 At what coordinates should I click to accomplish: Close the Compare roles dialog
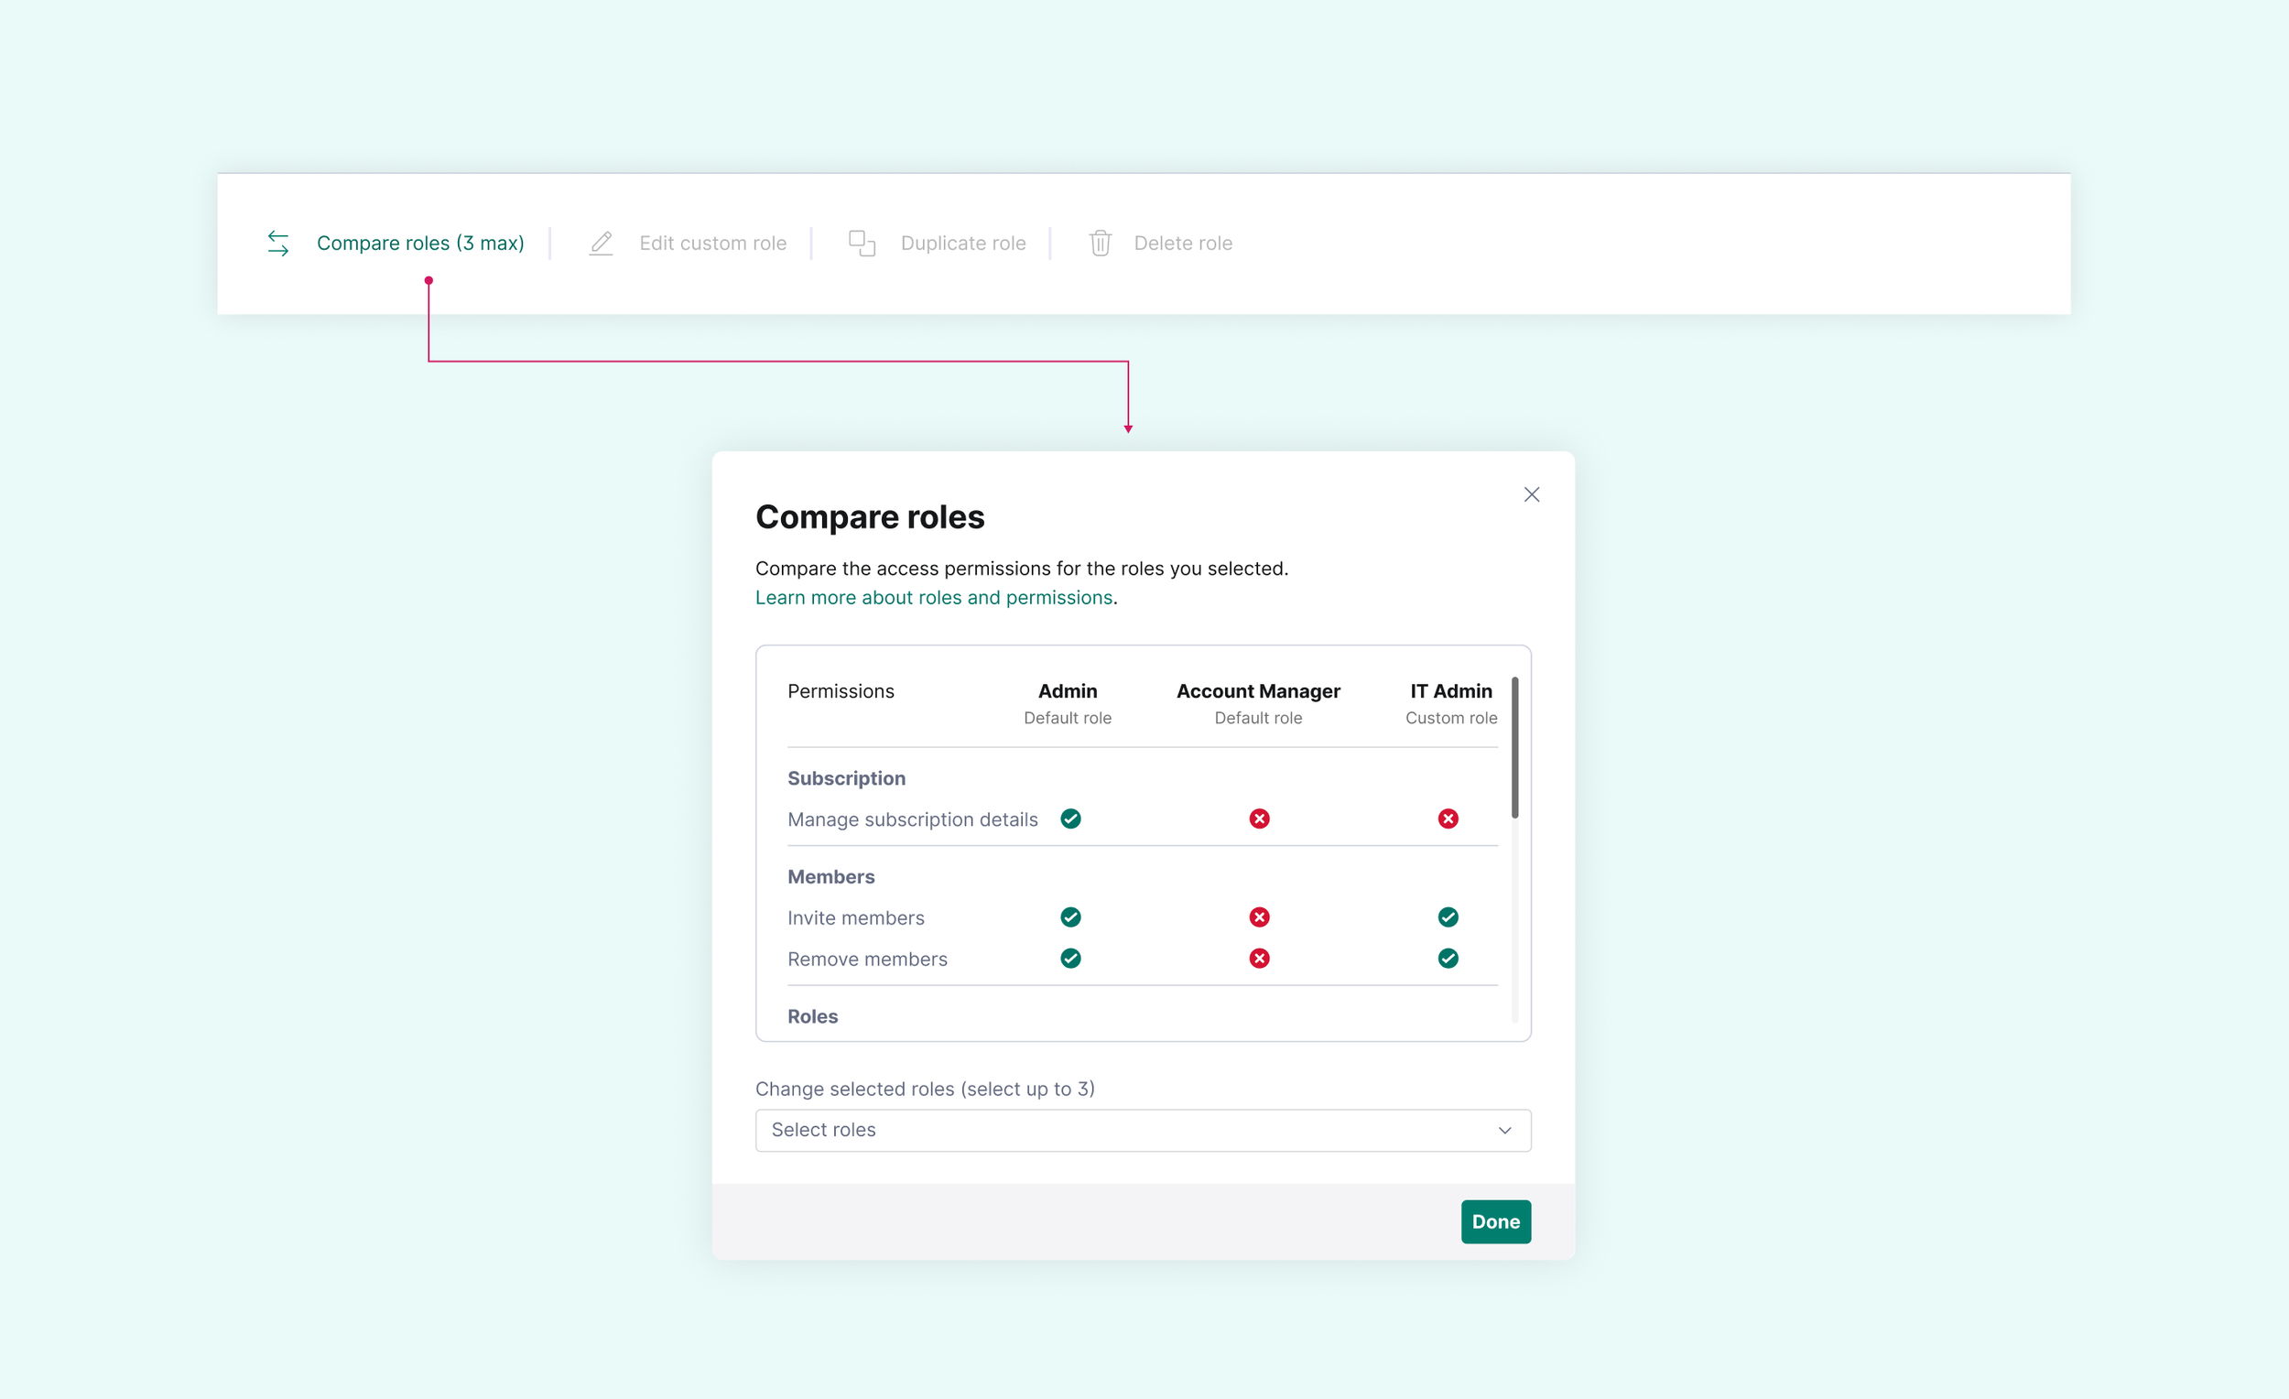[1531, 494]
